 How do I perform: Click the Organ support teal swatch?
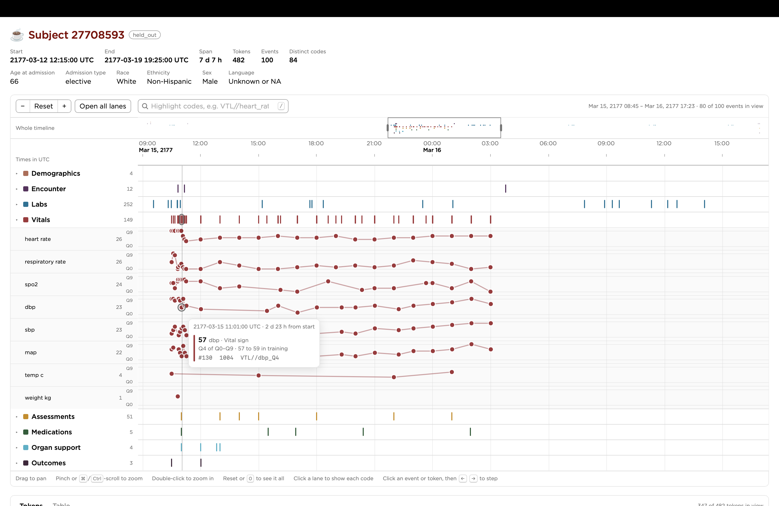click(x=26, y=448)
